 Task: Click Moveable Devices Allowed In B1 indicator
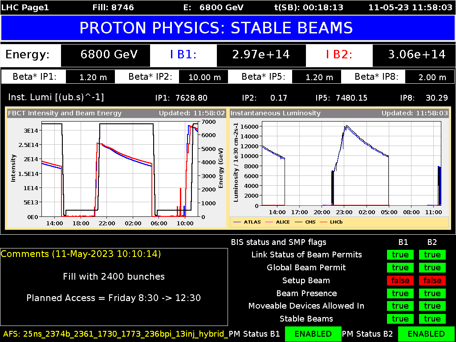pos(400,306)
